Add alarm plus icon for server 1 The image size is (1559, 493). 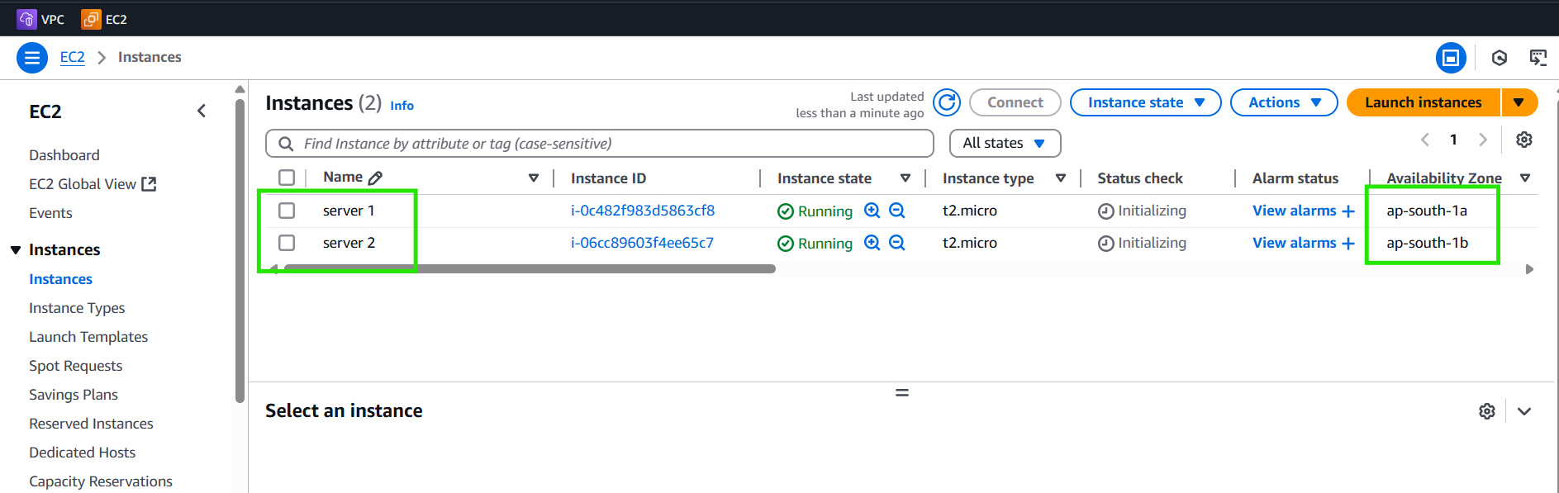coord(1348,211)
